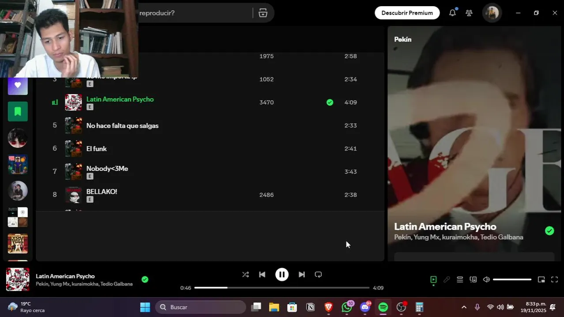Open Liked Songs heart tile
Viewport: 564px width, 317px height.
coord(18,85)
